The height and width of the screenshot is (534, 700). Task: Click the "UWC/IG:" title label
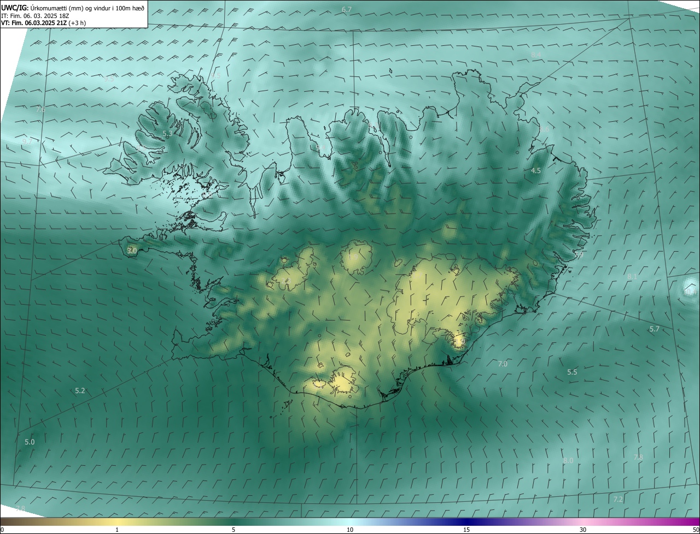pyautogui.click(x=15, y=8)
